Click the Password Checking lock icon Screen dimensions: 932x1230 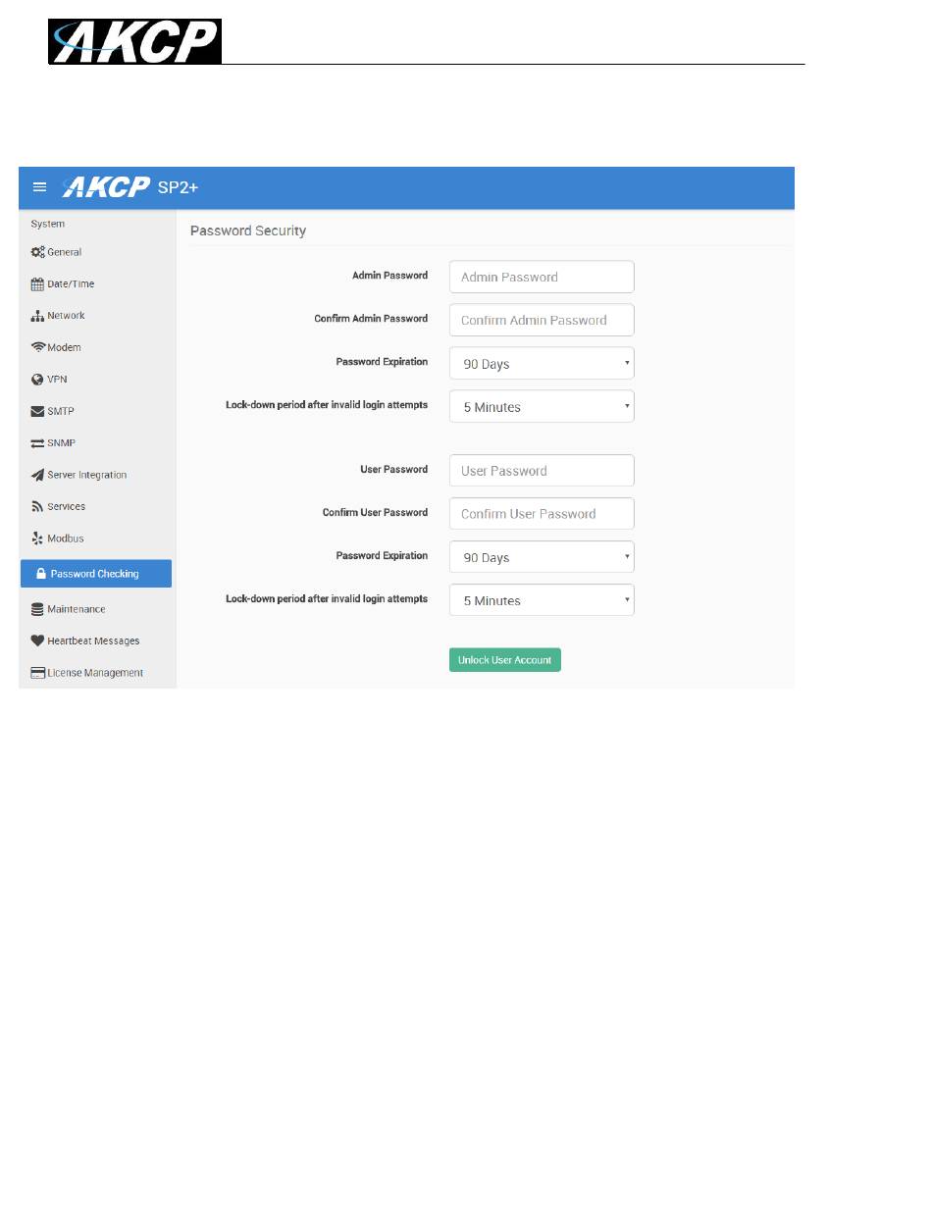point(41,574)
